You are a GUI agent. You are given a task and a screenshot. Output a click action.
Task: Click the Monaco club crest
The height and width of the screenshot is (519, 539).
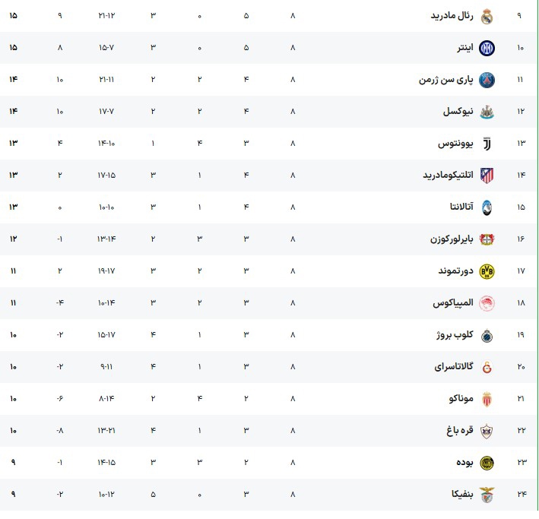click(x=487, y=399)
